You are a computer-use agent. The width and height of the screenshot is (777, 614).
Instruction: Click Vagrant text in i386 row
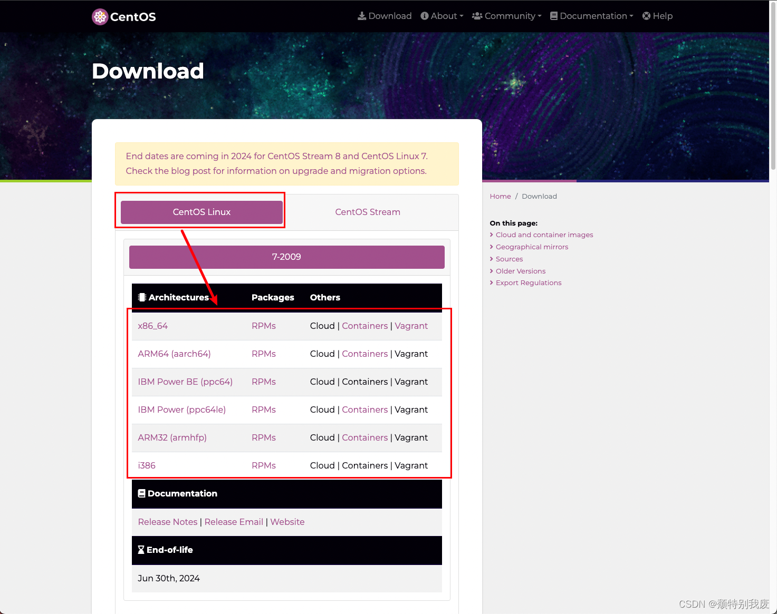(x=411, y=465)
